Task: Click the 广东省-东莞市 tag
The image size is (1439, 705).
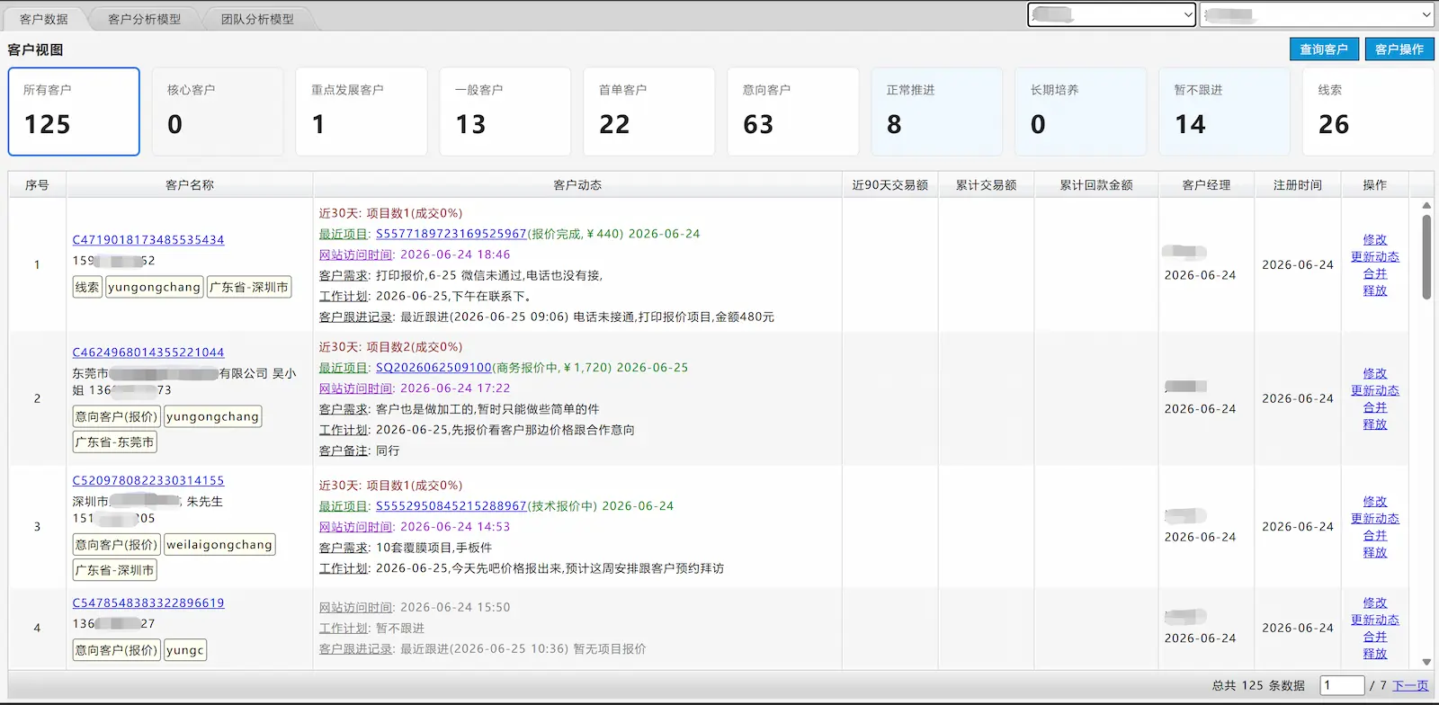Action: coord(115,442)
